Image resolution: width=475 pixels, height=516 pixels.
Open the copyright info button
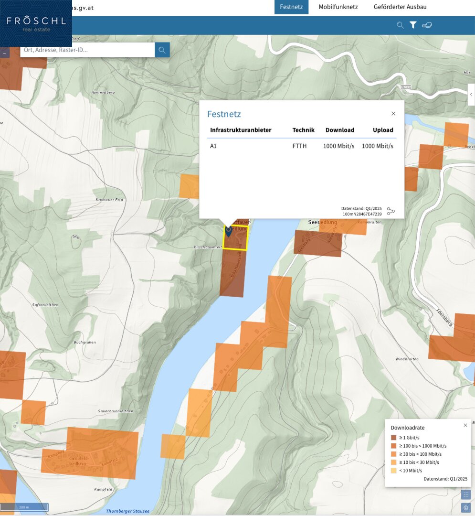click(x=466, y=507)
